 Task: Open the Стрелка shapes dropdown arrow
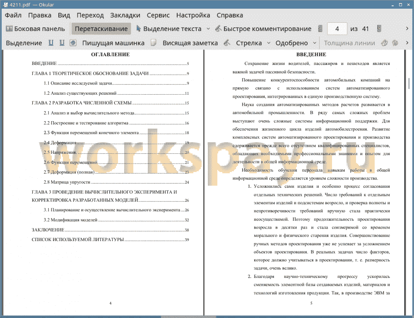pos(269,43)
